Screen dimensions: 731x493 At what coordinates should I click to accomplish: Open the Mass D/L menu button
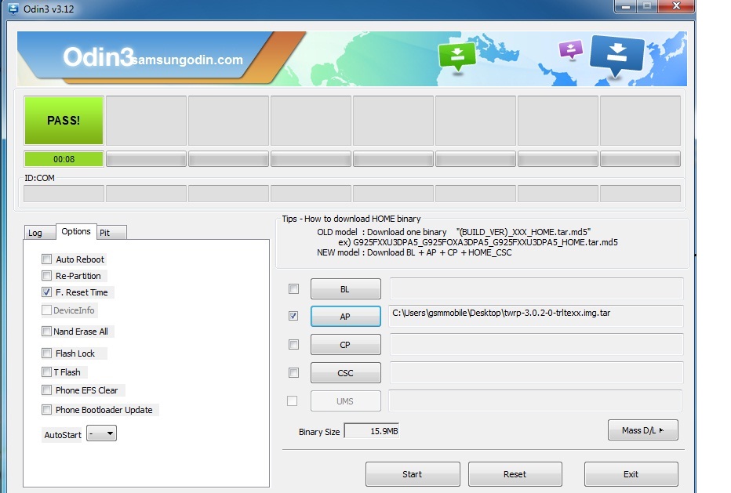pos(643,430)
